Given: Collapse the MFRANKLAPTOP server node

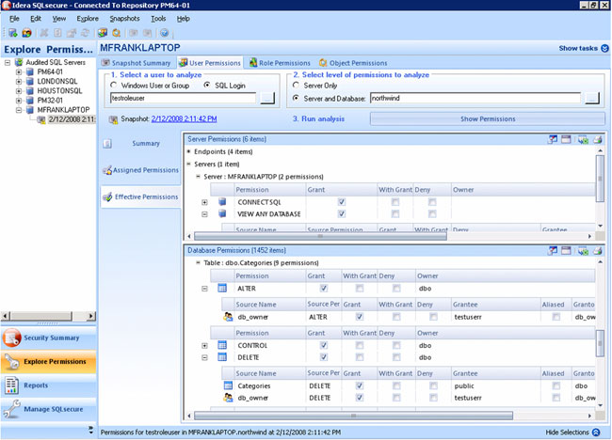Looking at the screenshot, I should (18, 110).
